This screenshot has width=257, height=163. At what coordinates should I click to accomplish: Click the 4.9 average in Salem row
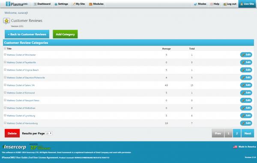coord(166,85)
